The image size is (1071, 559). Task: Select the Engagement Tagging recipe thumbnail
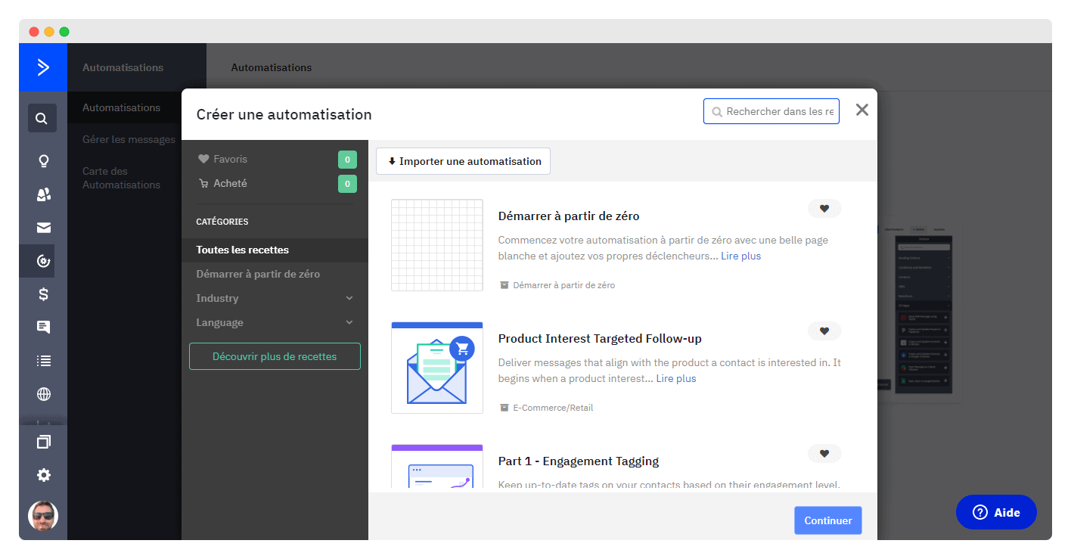click(x=437, y=467)
